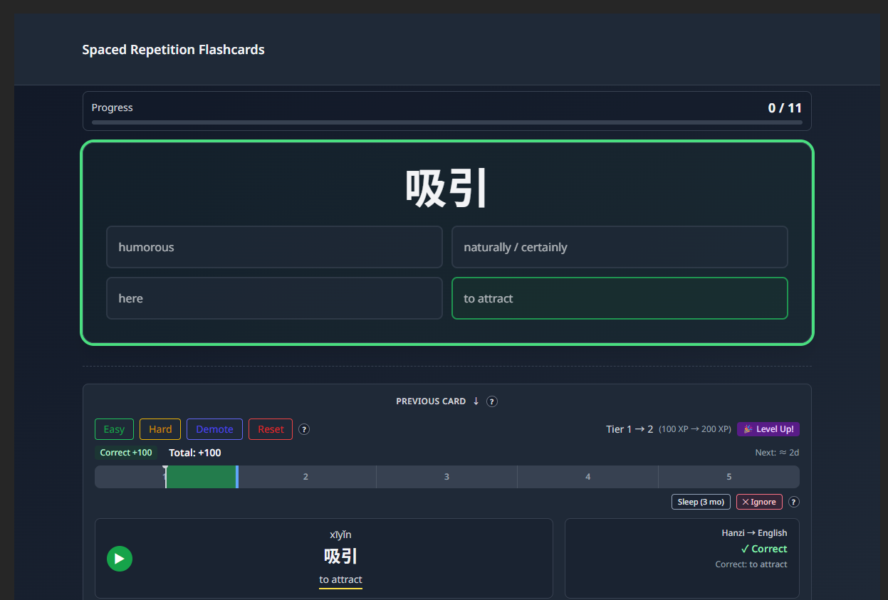
Task: Pick the 'naturally / certainly' answer option
Action: pyautogui.click(x=619, y=247)
